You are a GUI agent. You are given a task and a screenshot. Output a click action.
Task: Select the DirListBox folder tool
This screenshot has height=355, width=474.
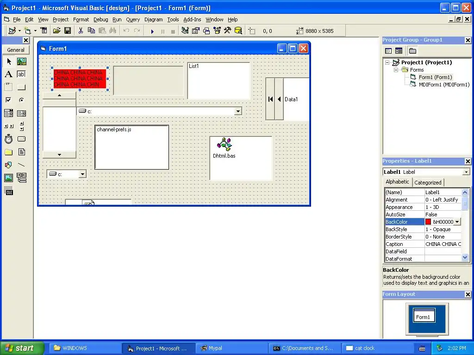(x=9, y=152)
